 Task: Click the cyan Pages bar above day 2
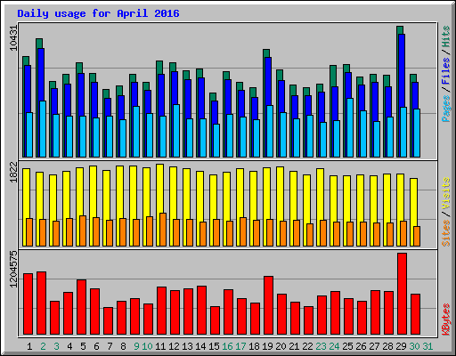43,129
